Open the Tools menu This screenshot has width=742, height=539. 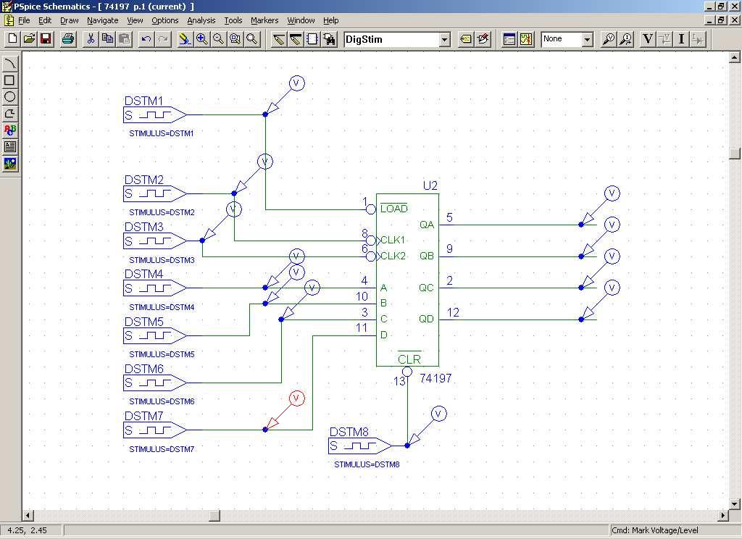(x=233, y=20)
